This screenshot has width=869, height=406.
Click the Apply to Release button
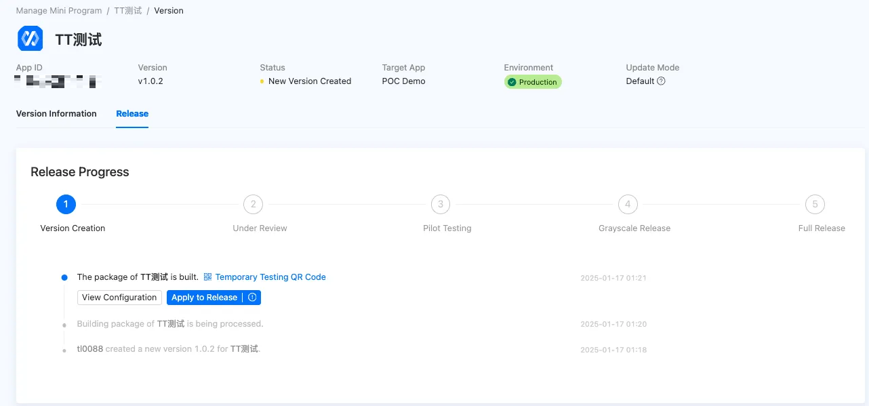[x=204, y=298]
